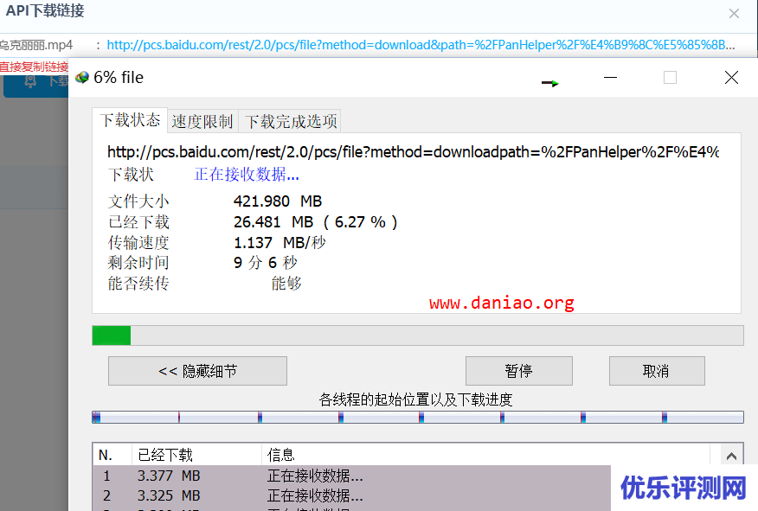Click the green arrow icon in the title bar
The width and height of the screenshot is (758, 511).
click(550, 83)
